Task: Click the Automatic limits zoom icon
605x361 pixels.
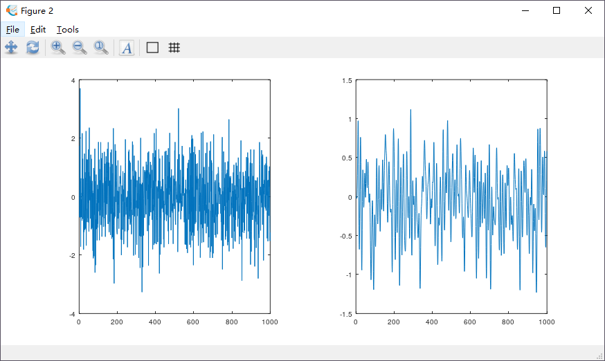Action: tap(101, 48)
